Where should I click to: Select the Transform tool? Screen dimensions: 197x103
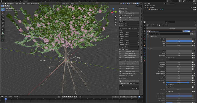3,26
